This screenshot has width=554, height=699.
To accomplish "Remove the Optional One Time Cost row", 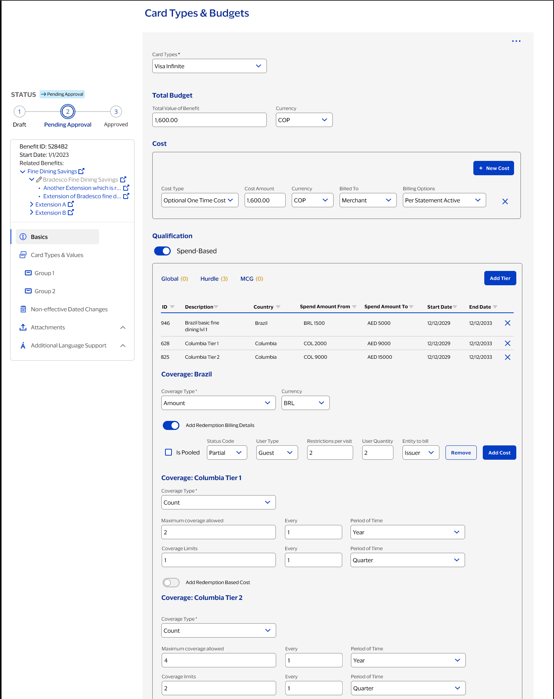I will [x=505, y=202].
